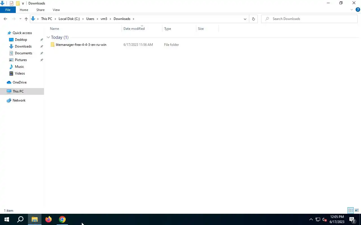Sort by Date modified column
The image size is (361, 225).
click(142, 29)
